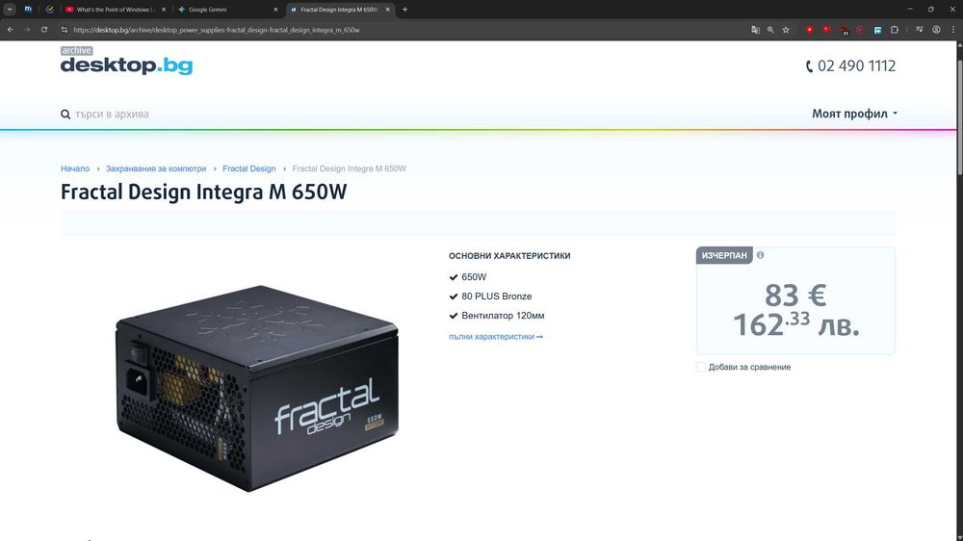Screen dimensions: 963x541
Task: Click the second red extension icon
Action: (826, 30)
